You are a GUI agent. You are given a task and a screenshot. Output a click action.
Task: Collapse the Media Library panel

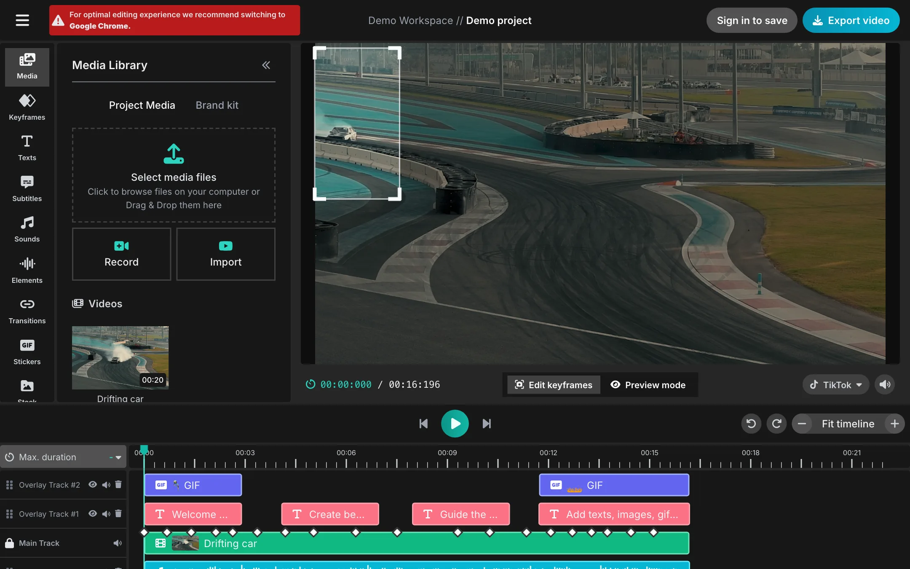click(x=266, y=65)
